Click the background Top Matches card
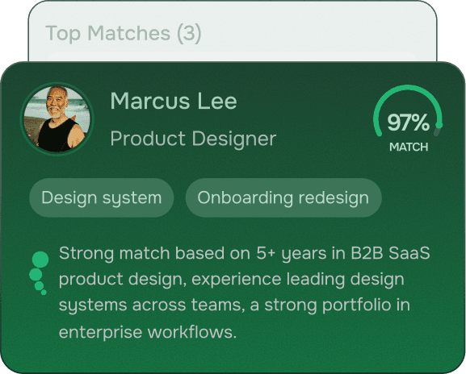Viewport: 466px width, 374px height. [233, 31]
